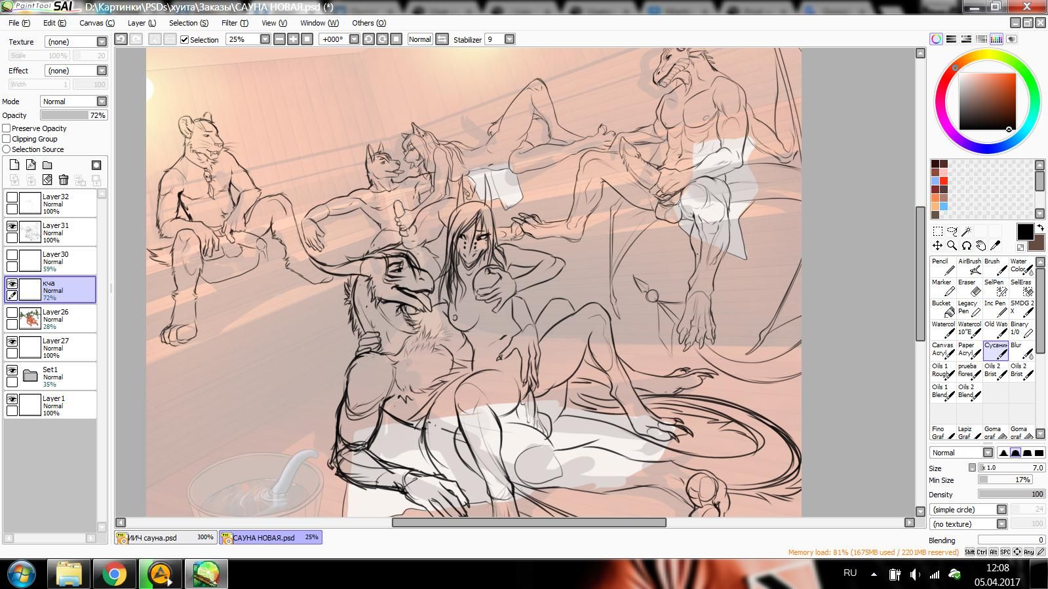Viewport: 1048px width, 589px height.
Task: Open Windows Explorer from the taskbar
Action: [x=69, y=574]
